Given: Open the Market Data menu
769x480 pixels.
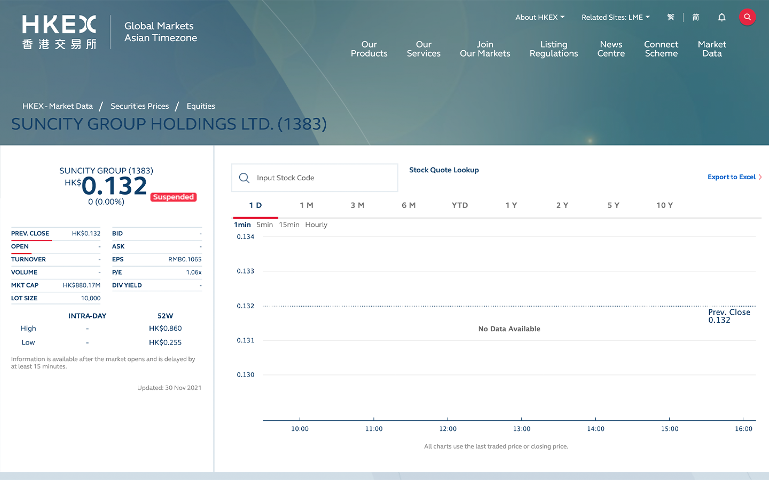Looking at the screenshot, I should [712, 49].
